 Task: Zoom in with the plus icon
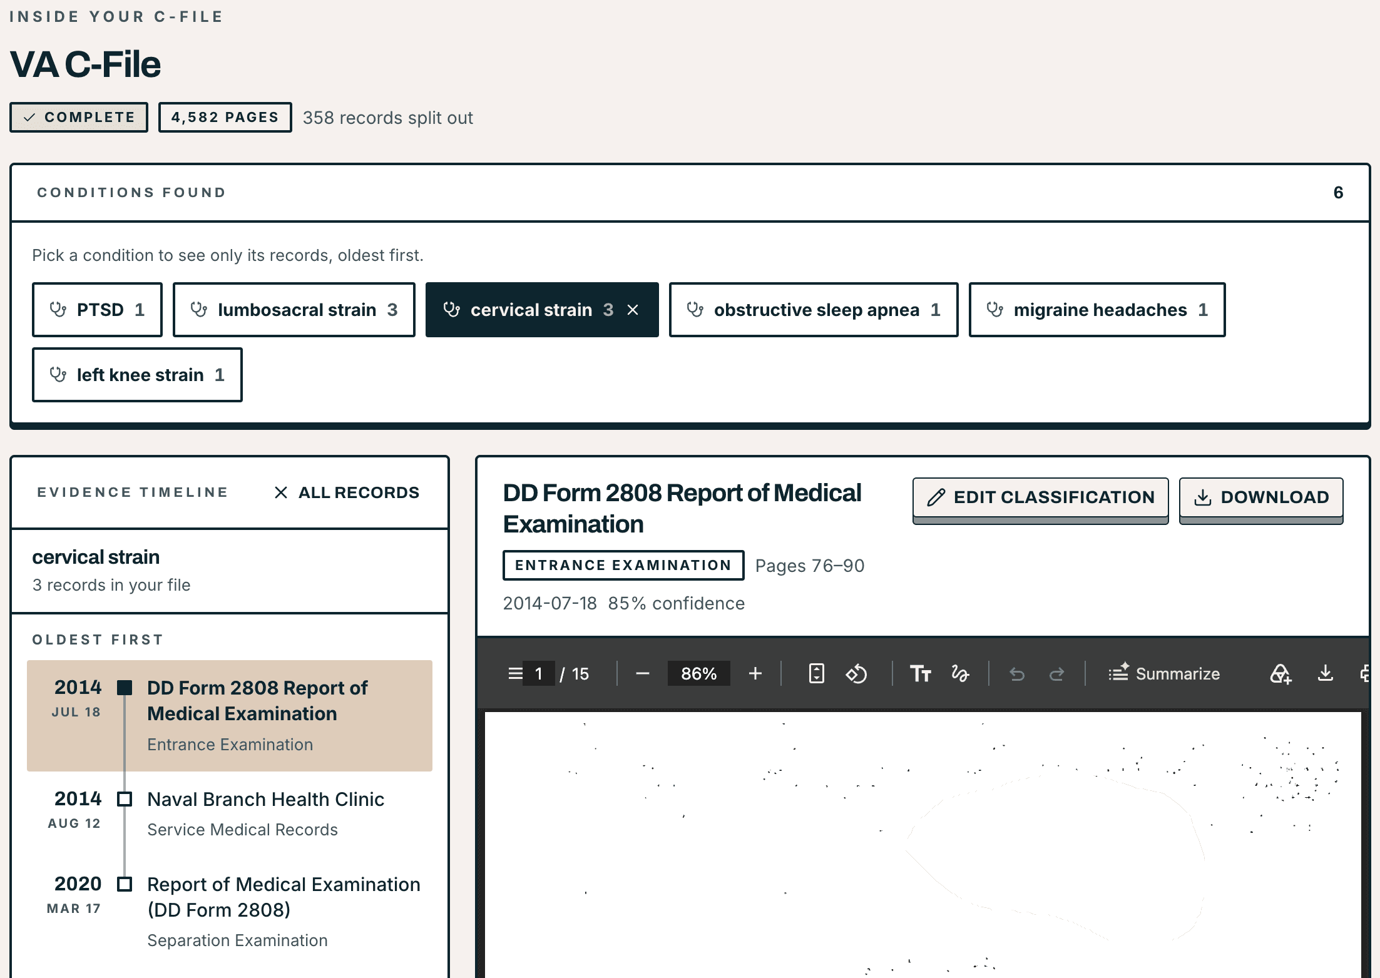point(755,673)
